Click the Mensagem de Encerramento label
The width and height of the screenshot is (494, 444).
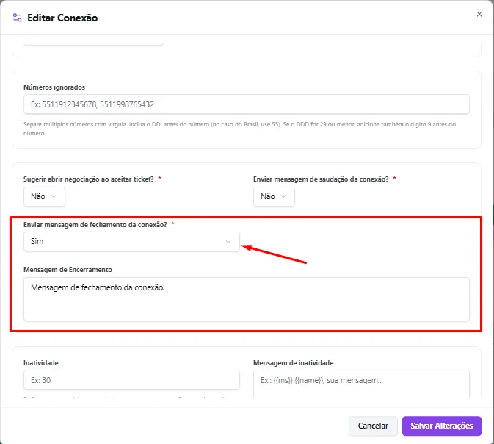coord(68,270)
